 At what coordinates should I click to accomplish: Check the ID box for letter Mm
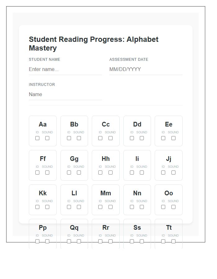point(100,207)
